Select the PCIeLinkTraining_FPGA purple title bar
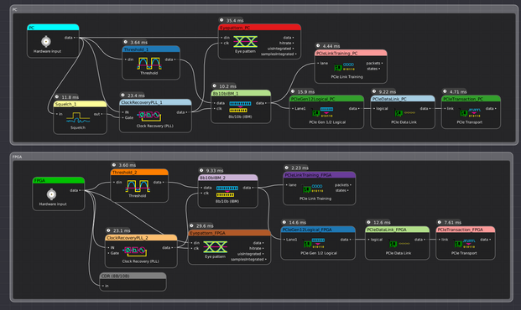Screen dimensions: 521x310 pos(320,175)
